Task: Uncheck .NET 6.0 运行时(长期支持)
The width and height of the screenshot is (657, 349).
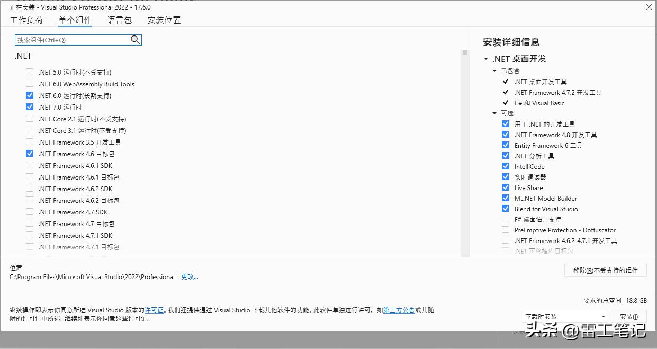Action: pos(30,95)
